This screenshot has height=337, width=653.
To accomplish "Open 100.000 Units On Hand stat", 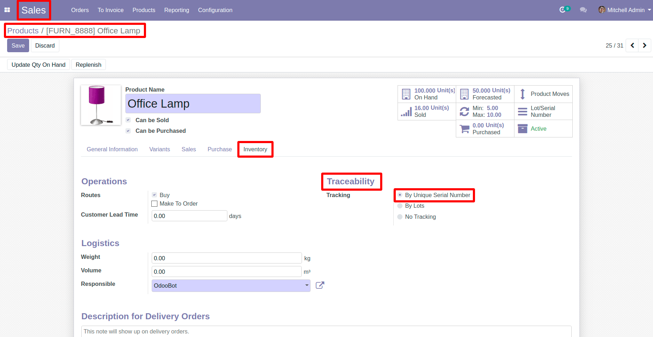I will 427,94.
